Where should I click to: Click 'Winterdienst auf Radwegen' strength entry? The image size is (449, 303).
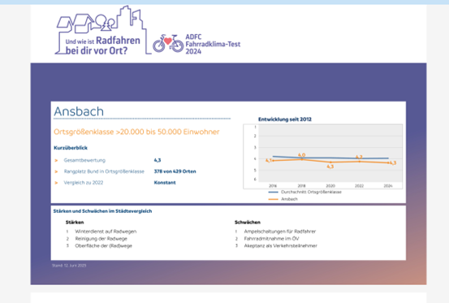click(106, 232)
